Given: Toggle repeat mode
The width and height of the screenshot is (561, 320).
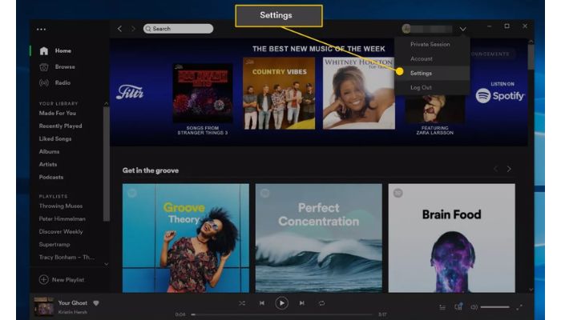Looking at the screenshot, I should [x=321, y=303].
